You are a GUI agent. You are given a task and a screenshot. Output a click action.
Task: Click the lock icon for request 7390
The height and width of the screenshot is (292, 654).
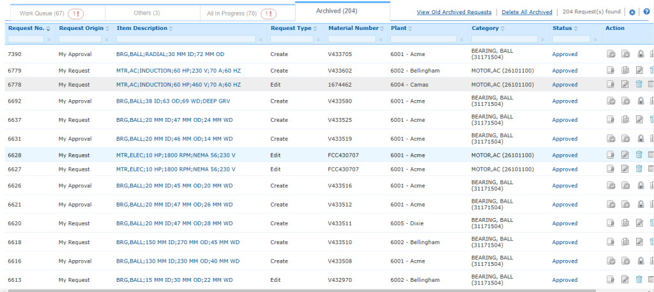tap(640, 54)
